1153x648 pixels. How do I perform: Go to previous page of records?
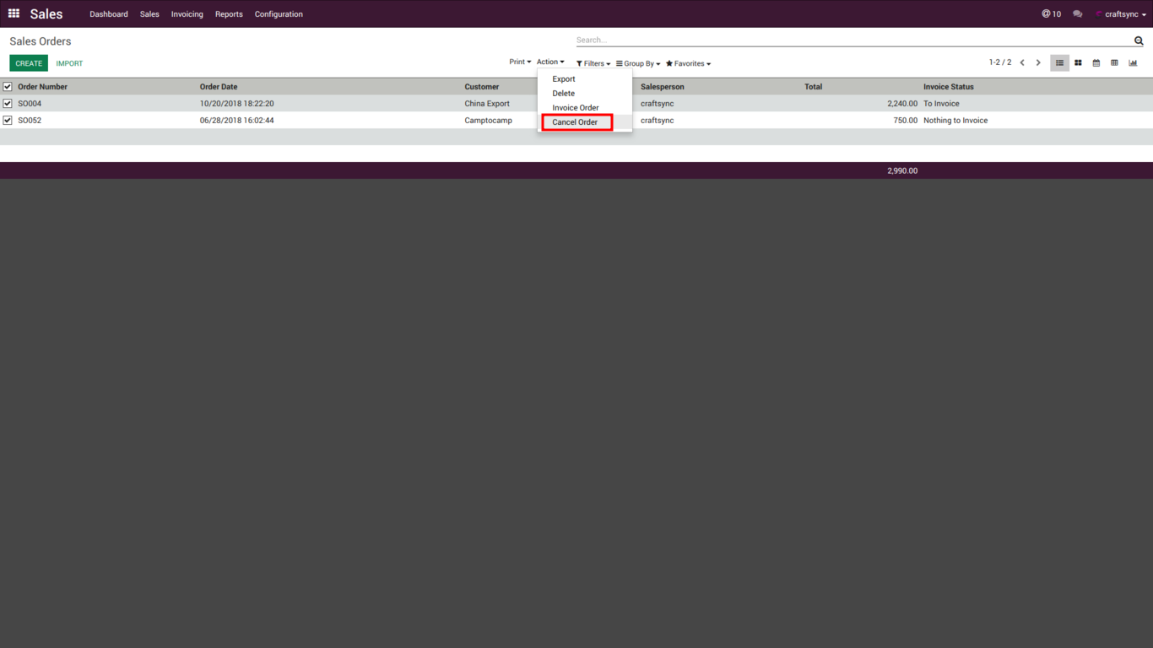pyautogui.click(x=1022, y=63)
